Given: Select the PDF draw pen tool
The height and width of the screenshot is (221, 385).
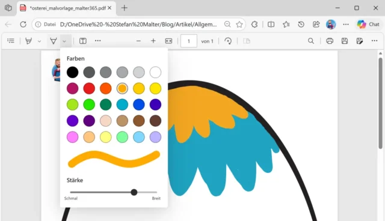Looking at the screenshot, I should 54,41.
